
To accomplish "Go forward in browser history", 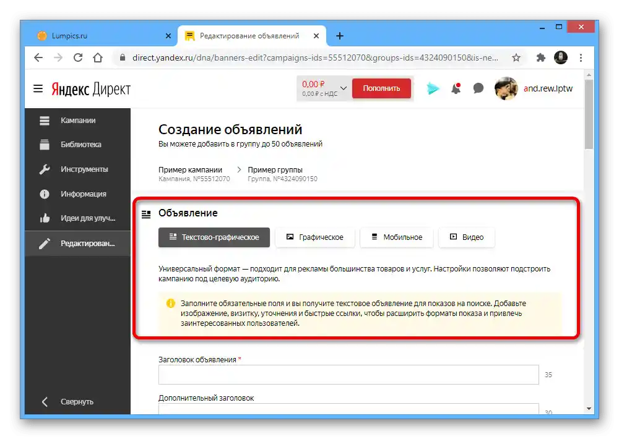I will (x=58, y=58).
